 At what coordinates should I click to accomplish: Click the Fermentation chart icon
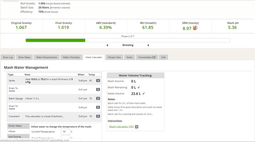click(x=154, y=57)
